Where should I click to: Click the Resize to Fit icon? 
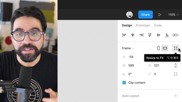175,48
